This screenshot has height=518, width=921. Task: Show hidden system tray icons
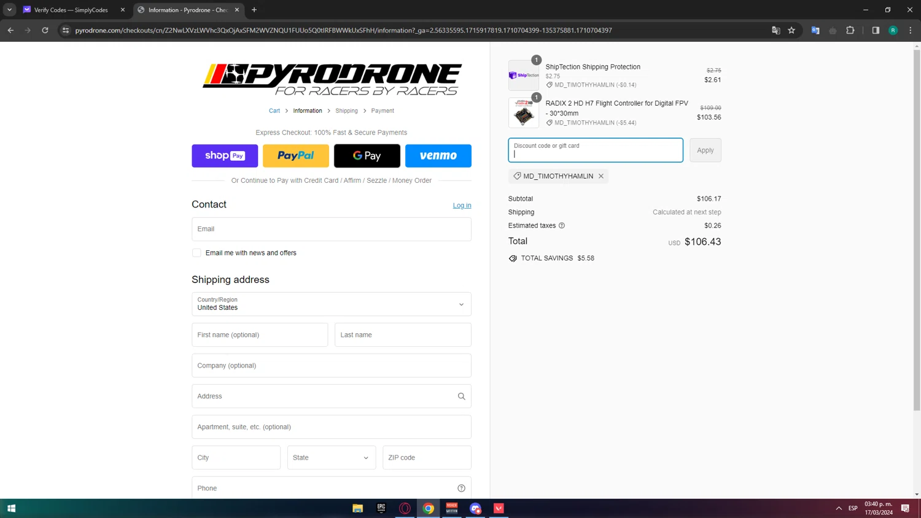click(839, 508)
